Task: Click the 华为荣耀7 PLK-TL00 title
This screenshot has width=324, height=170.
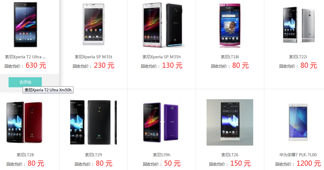Action: 298,155
